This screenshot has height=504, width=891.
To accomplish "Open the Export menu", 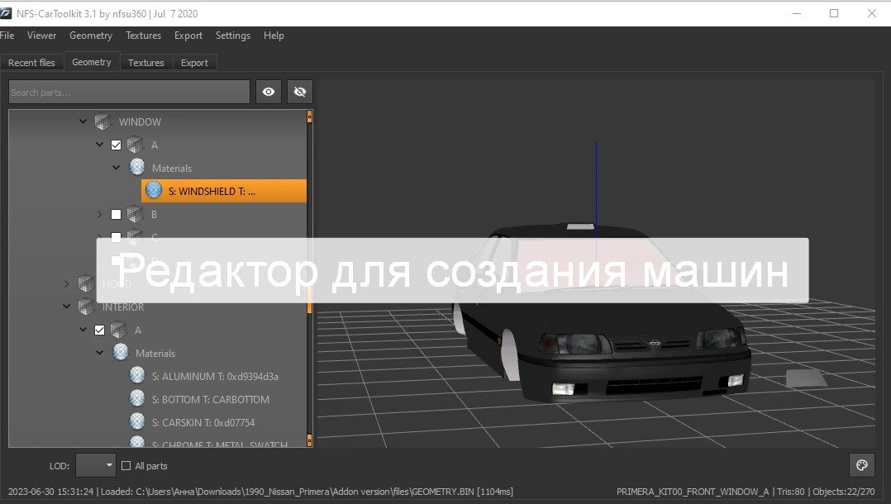I will [188, 36].
